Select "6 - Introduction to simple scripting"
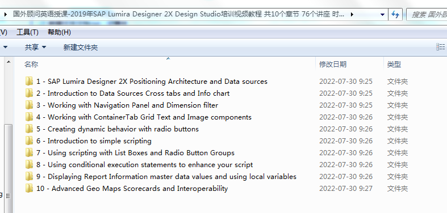Viewport: 447px width, 213px height. [x=94, y=140]
